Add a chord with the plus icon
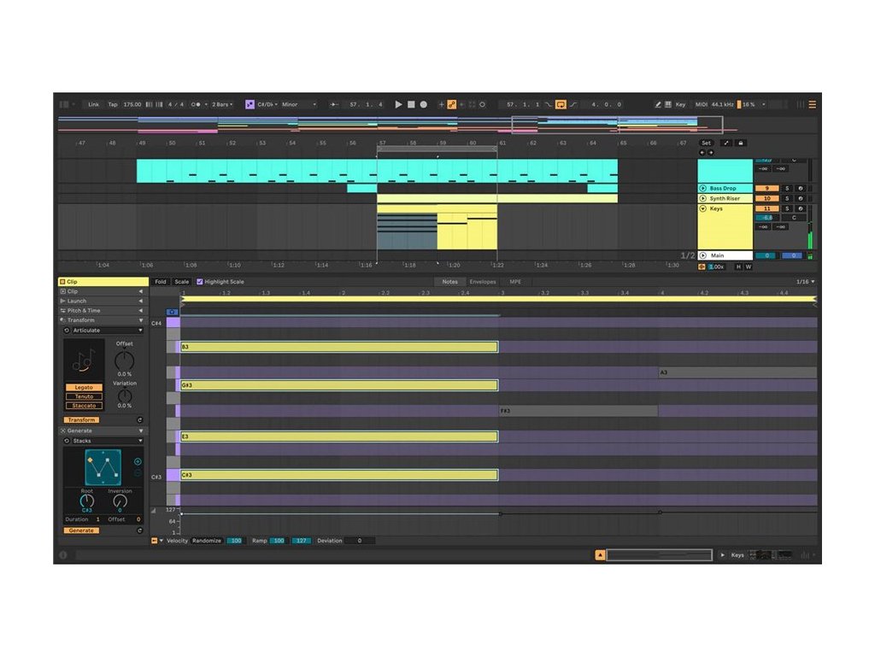875x656 pixels. point(138,461)
